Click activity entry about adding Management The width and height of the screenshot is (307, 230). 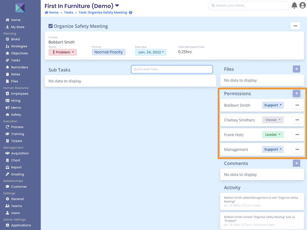click(262, 202)
